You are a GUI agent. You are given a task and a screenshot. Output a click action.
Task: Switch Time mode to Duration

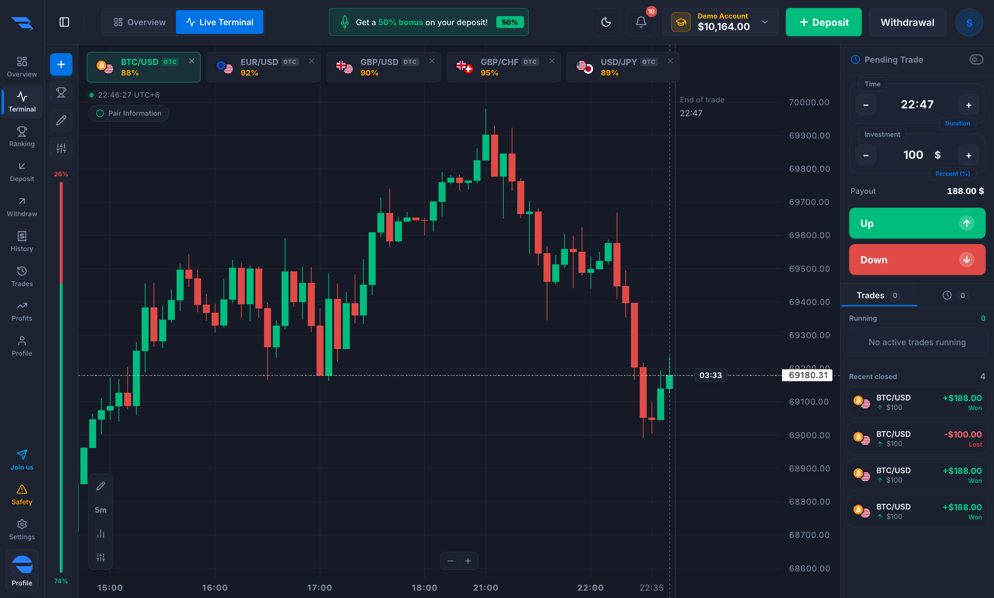click(957, 123)
